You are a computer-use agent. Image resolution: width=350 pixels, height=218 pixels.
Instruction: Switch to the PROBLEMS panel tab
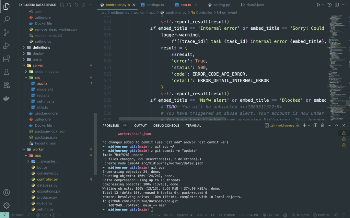111,125
